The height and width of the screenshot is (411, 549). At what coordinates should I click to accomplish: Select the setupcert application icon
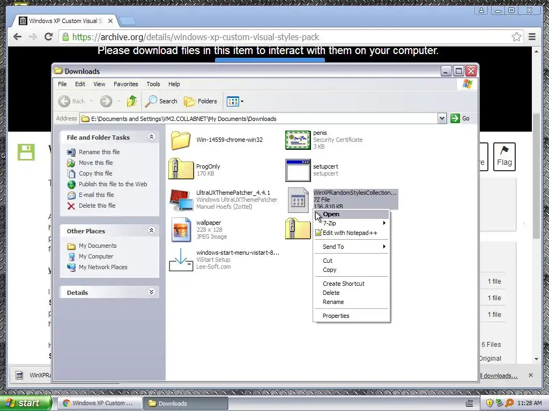298,171
